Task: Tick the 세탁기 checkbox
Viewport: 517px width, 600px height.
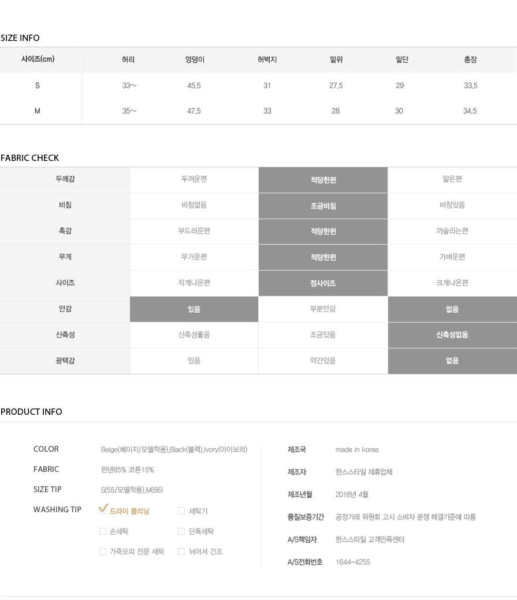Action: pos(181,511)
